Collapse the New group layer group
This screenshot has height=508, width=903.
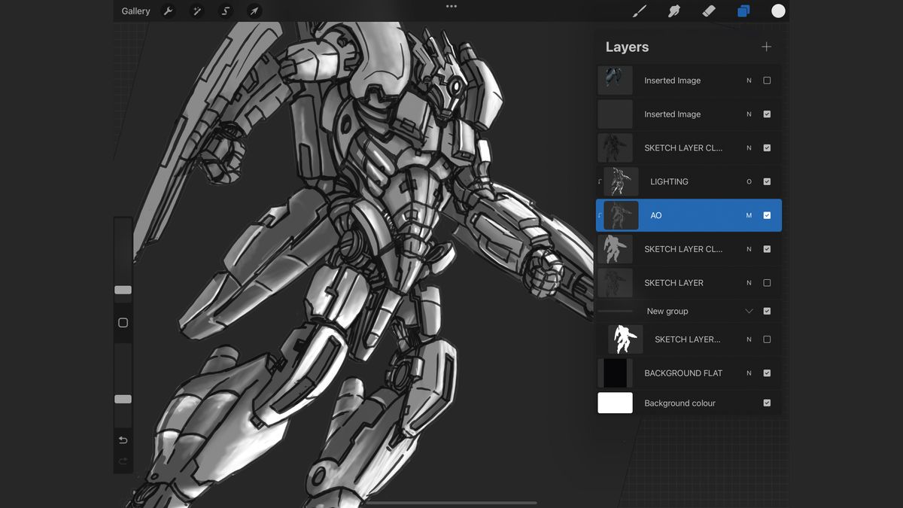749,311
